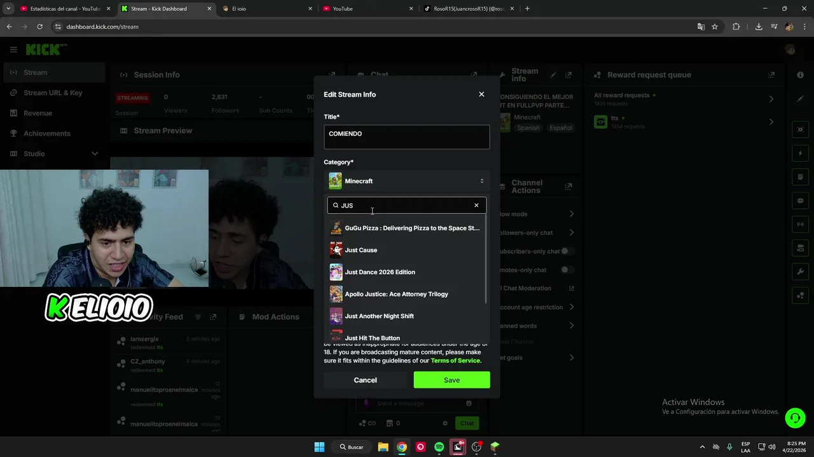Image resolution: width=814 pixels, height=457 pixels.
Task: Pop out the Session Info panel
Action: pos(331,75)
